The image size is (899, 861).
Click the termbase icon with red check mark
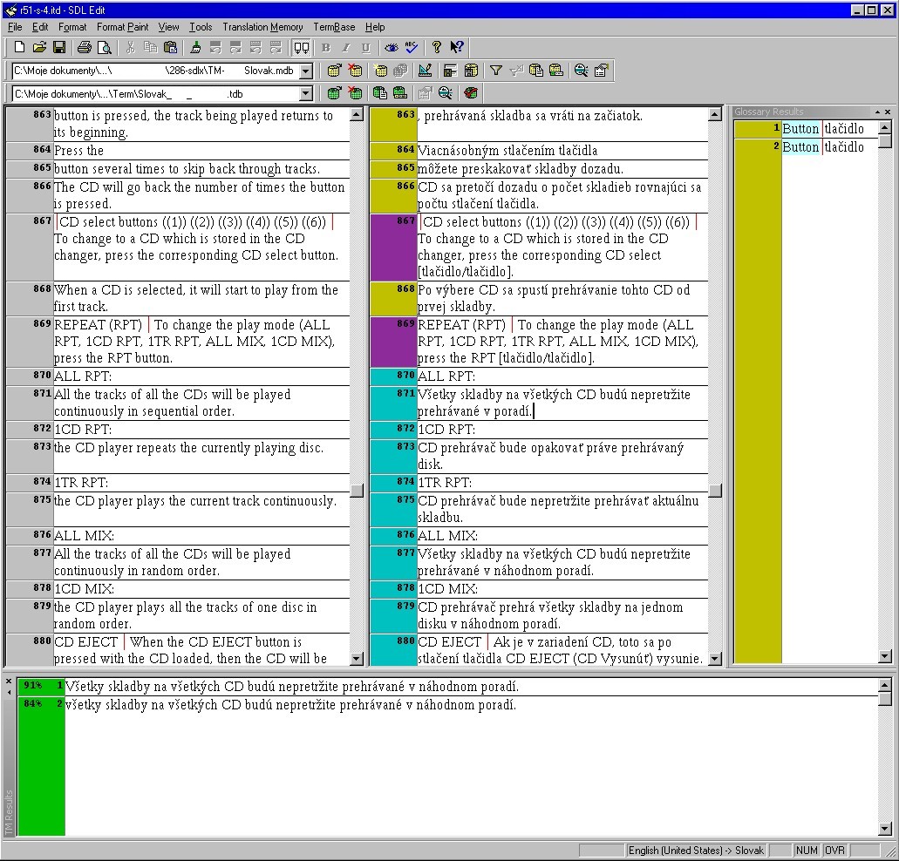[471, 92]
